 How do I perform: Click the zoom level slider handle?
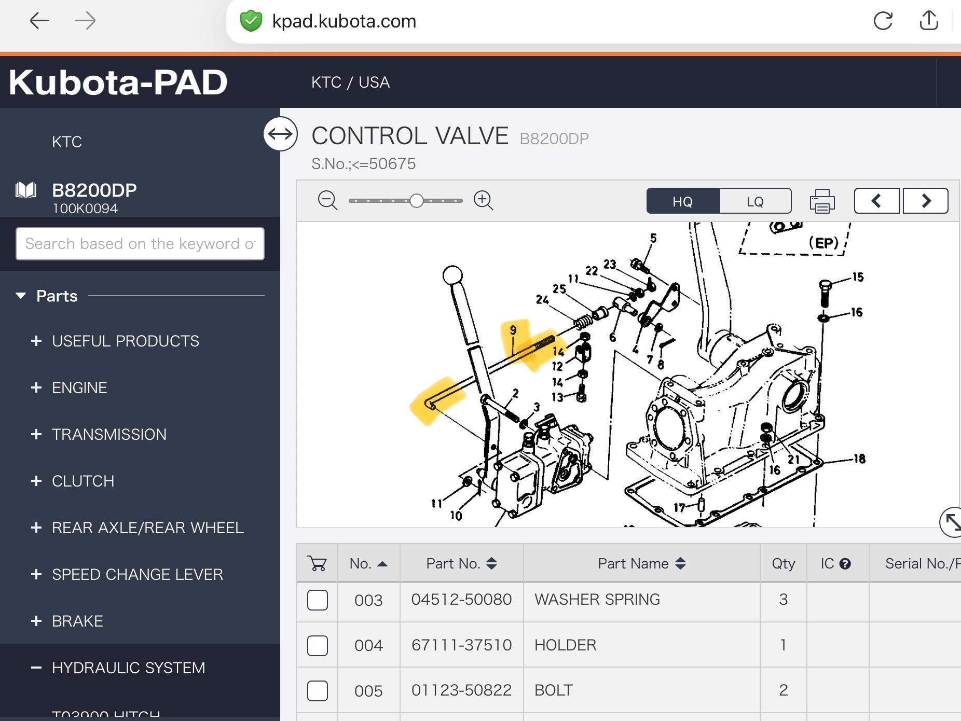coord(416,201)
